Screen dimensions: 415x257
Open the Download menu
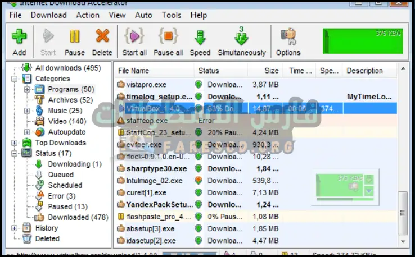coord(48,15)
